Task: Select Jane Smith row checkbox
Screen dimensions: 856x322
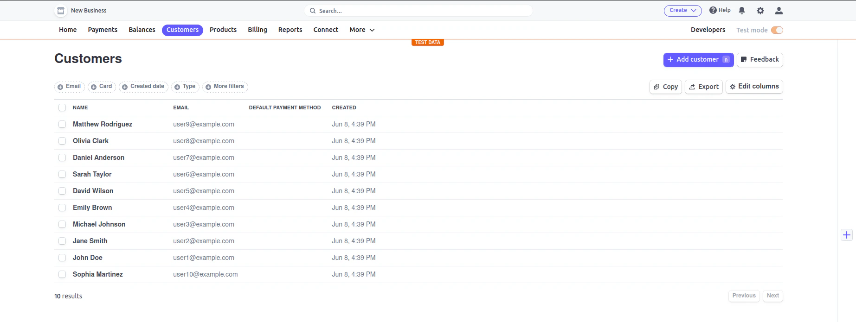Action: [x=62, y=241]
